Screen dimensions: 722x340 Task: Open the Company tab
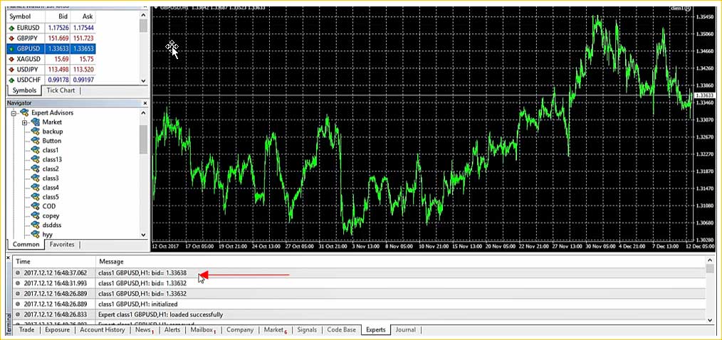(x=240, y=330)
